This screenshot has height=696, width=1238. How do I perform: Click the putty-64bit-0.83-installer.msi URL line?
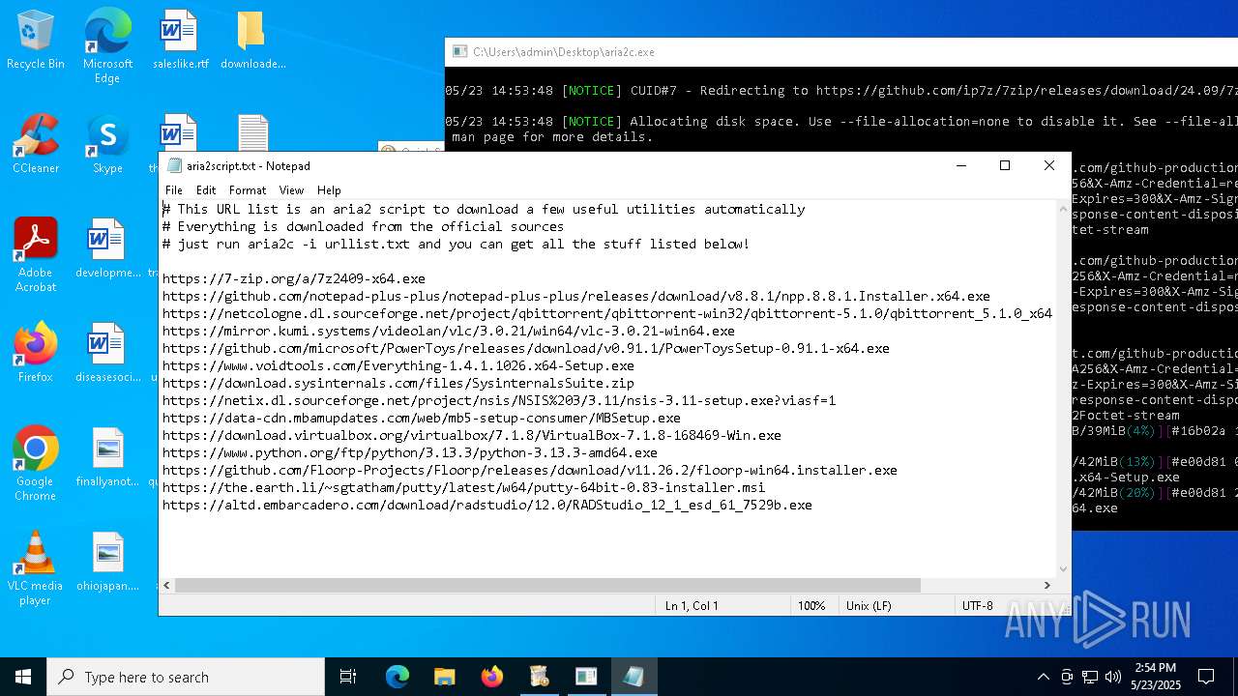(464, 487)
